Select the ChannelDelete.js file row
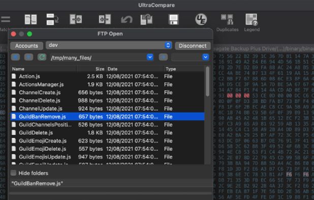Viewport: 314px width, 200px height. pyautogui.click(x=107, y=101)
